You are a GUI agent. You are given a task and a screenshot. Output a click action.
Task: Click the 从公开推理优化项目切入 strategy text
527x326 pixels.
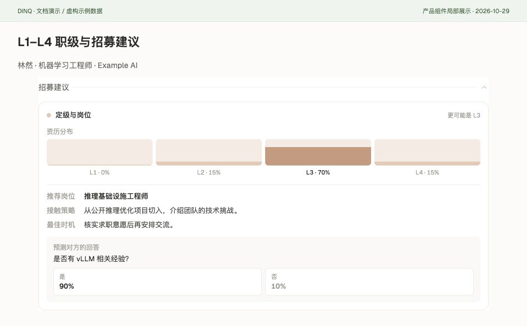pyautogui.click(x=161, y=210)
